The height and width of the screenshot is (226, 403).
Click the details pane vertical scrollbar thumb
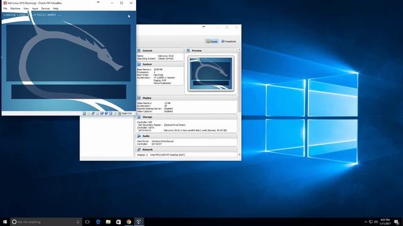[x=239, y=82]
